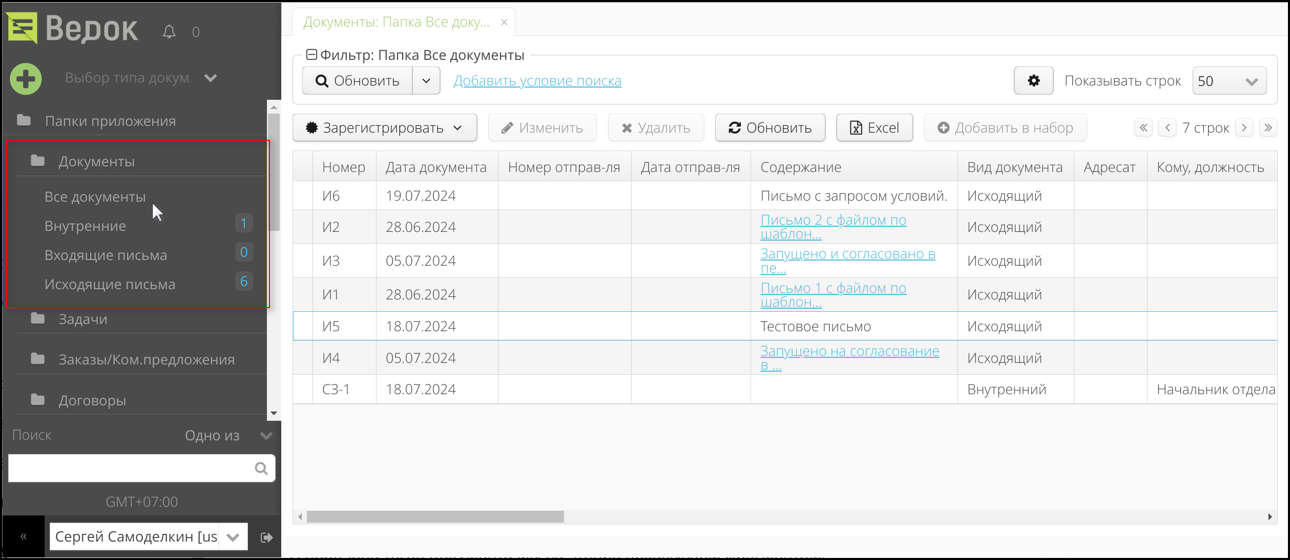Open the Зарегистрировать dropdown chevron
The height and width of the screenshot is (560, 1290).
point(457,128)
